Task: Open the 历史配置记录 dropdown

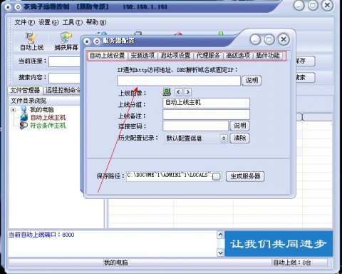Action: tap(224, 138)
